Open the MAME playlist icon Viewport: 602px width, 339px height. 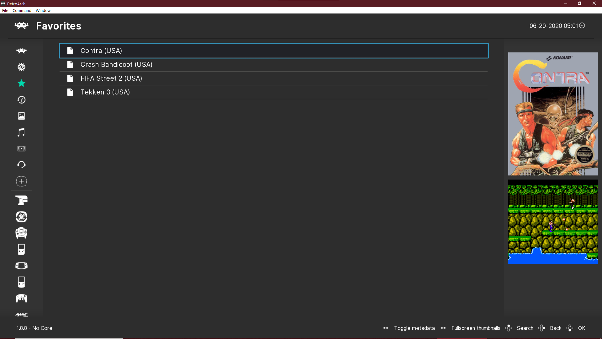pos(21,315)
